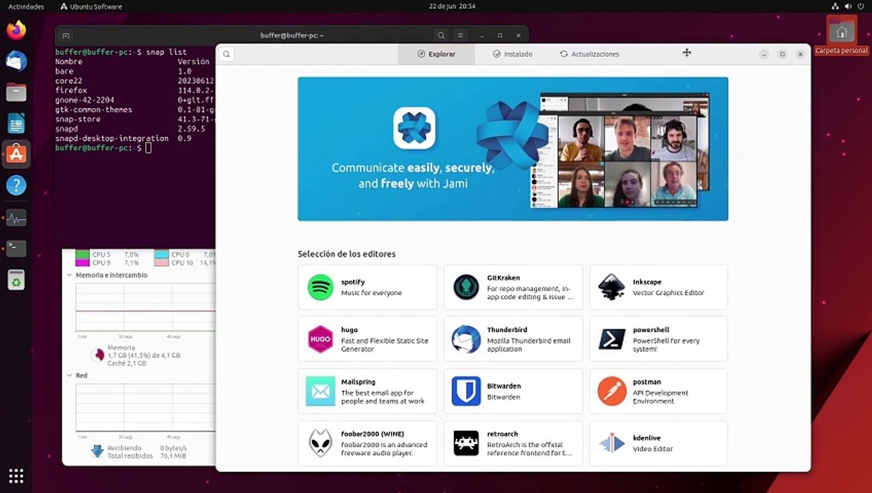Viewport: 872px width, 493px height.
Task: Click the Jami featured banner
Action: pos(513,149)
